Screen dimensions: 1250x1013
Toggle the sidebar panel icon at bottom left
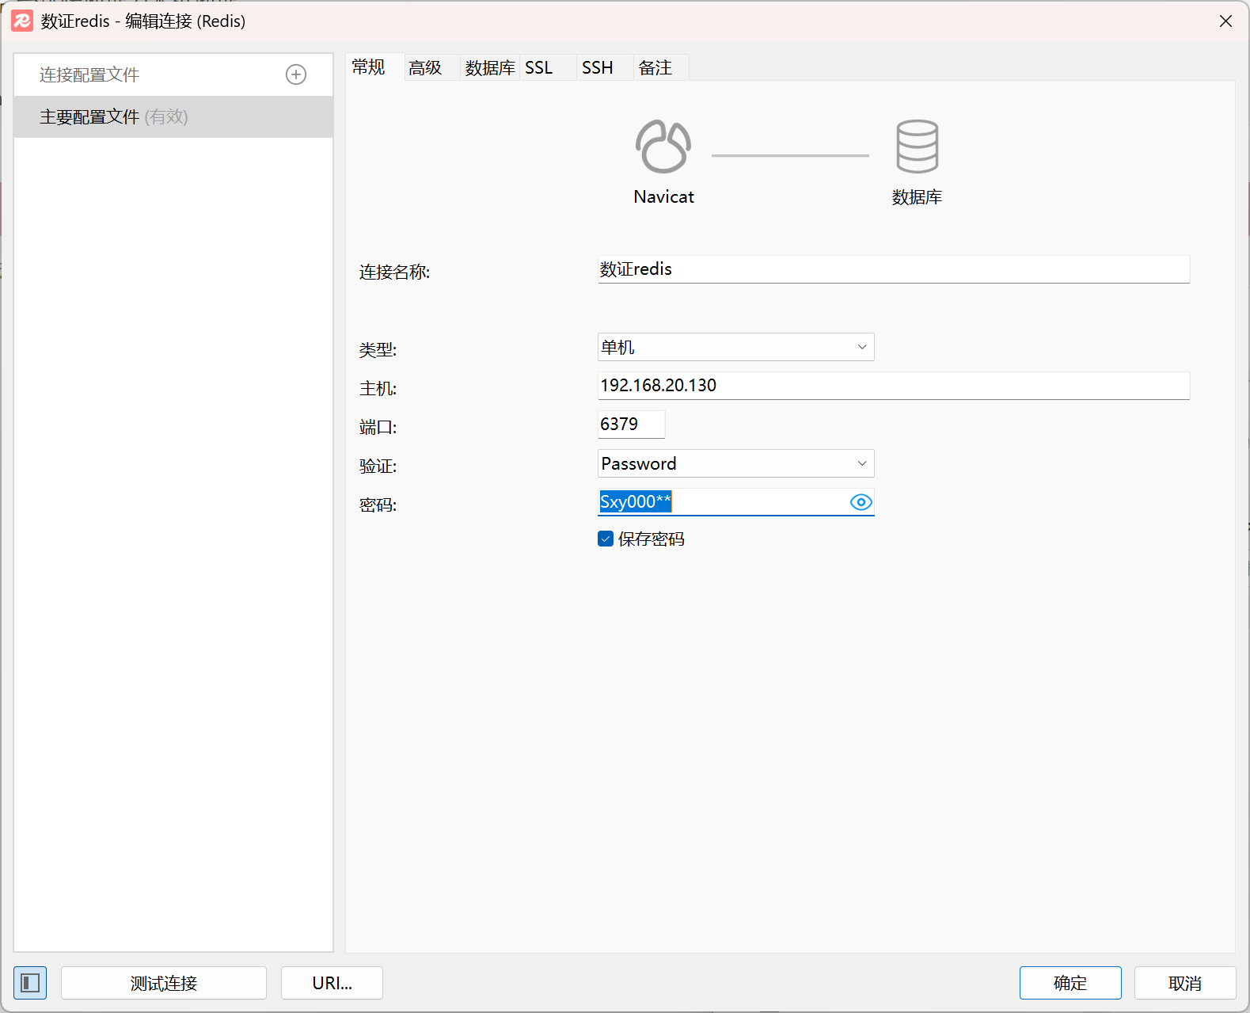30,983
